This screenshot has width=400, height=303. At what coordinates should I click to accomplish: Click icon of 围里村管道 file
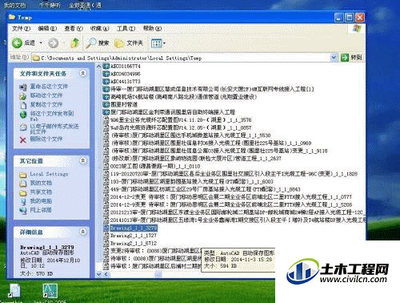tap(106, 104)
